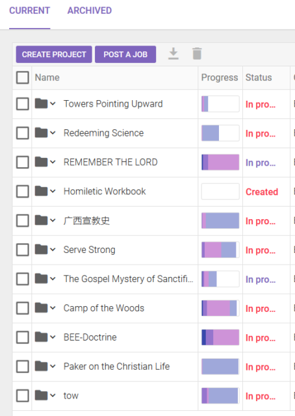Click folder icon for Serve Strong

pos(41,250)
